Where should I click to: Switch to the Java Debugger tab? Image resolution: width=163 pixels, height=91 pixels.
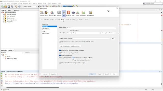click(x=74, y=20)
